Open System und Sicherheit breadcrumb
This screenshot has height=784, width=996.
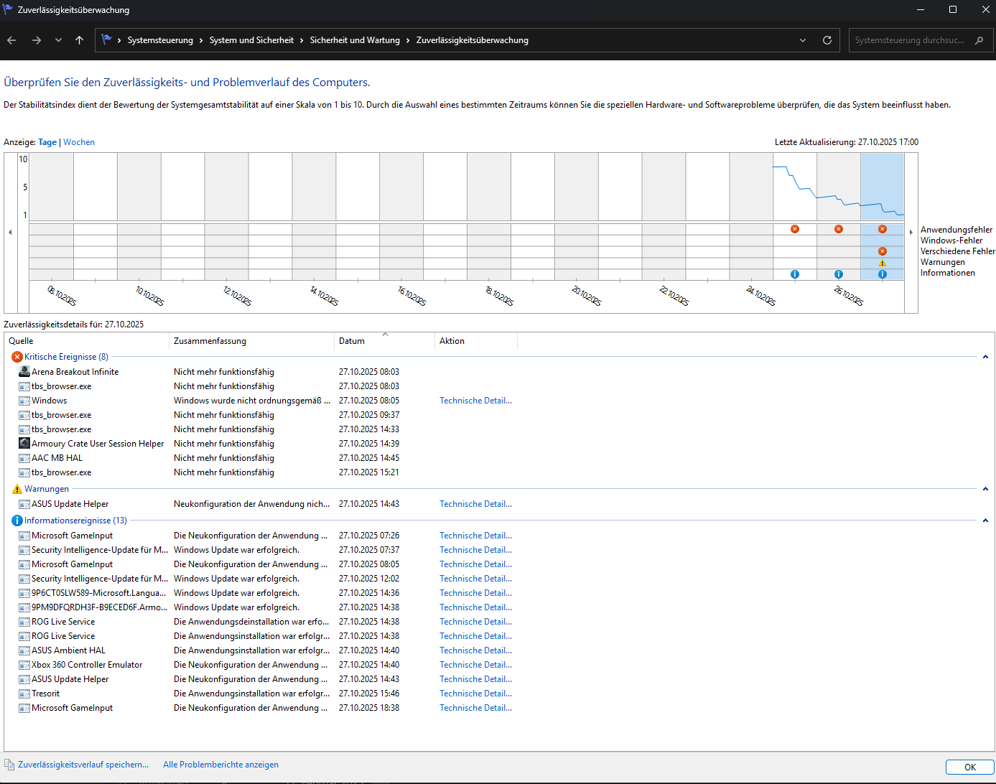click(251, 40)
